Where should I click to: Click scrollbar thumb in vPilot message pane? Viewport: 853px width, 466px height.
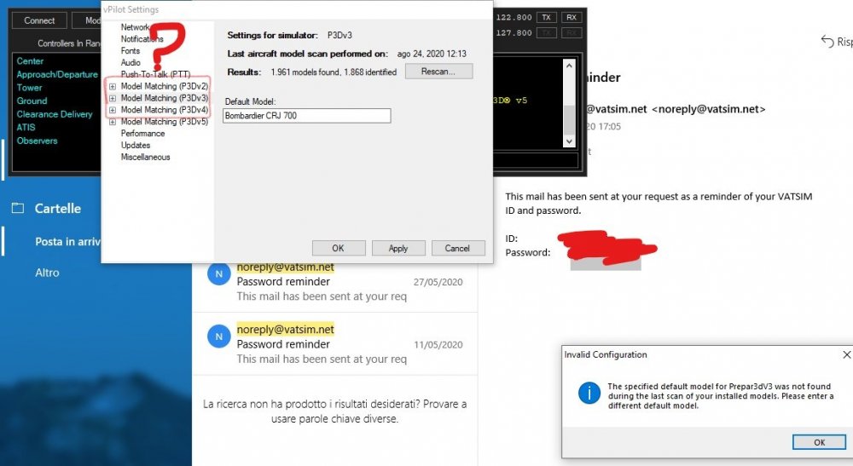pos(569,119)
